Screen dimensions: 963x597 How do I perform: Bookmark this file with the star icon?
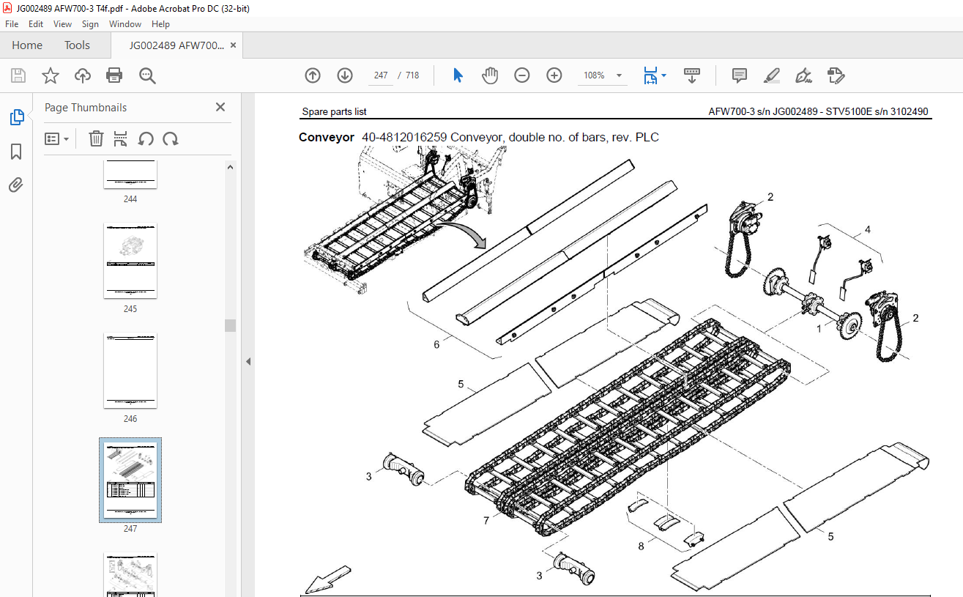point(50,75)
